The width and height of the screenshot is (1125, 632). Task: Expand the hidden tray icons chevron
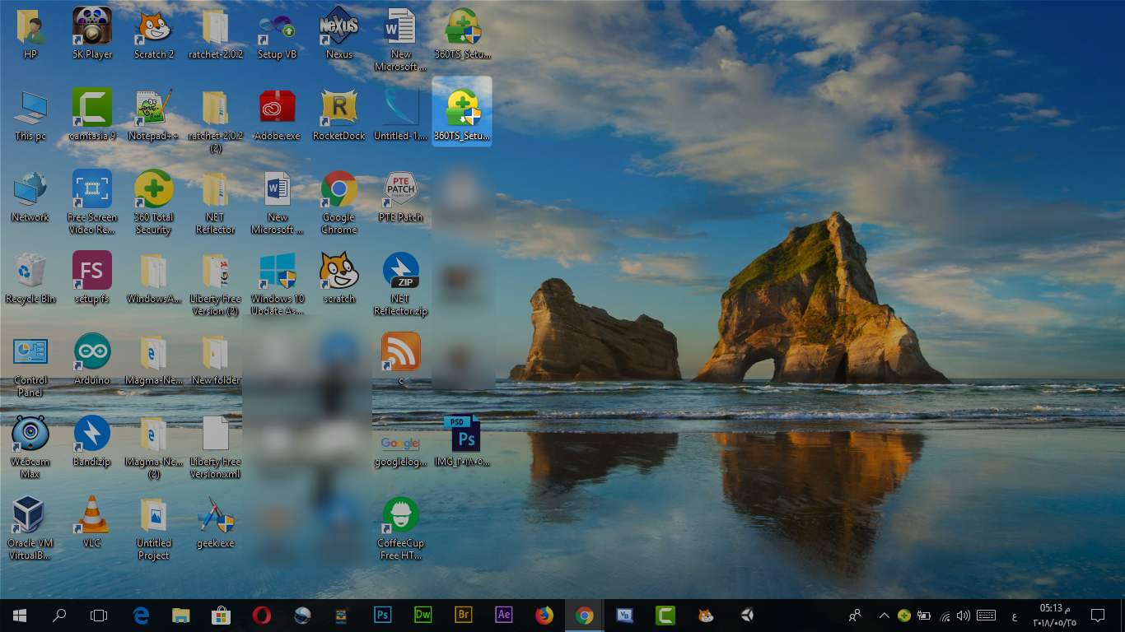tap(885, 616)
